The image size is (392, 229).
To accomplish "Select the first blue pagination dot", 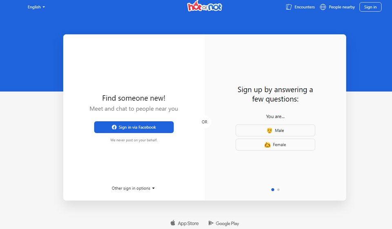I will click(x=273, y=189).
